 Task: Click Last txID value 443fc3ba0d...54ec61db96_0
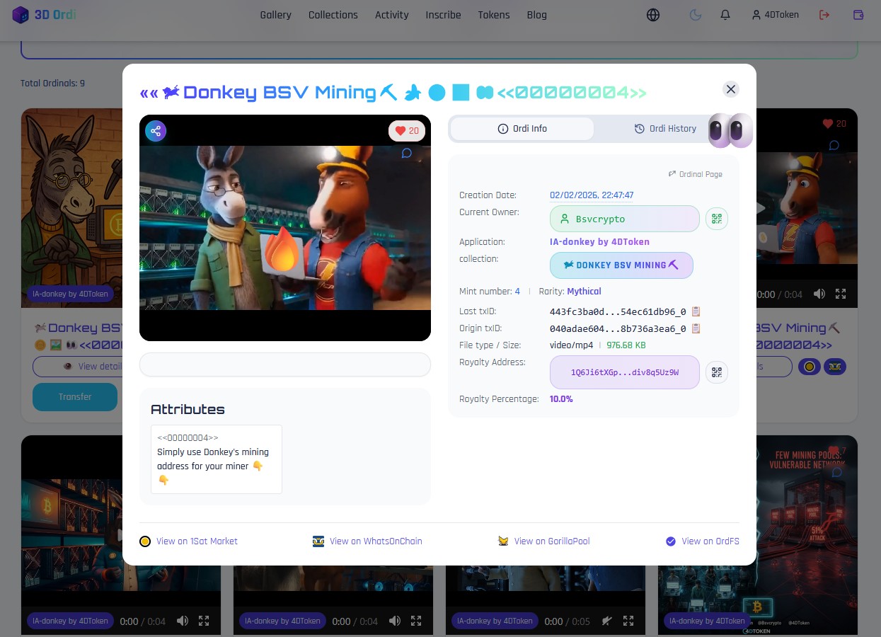click(618, 311)
